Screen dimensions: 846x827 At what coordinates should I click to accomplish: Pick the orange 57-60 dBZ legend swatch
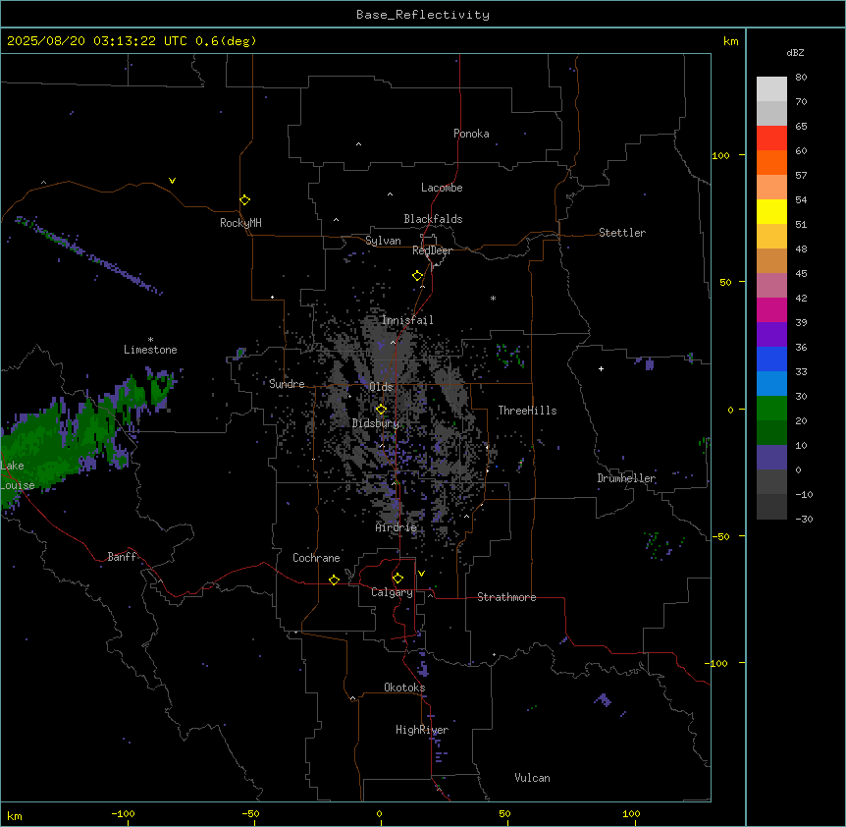tap(771, 162)
